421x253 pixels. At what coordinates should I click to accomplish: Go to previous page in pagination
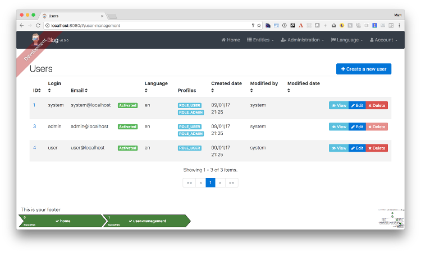tap(201, 182)
